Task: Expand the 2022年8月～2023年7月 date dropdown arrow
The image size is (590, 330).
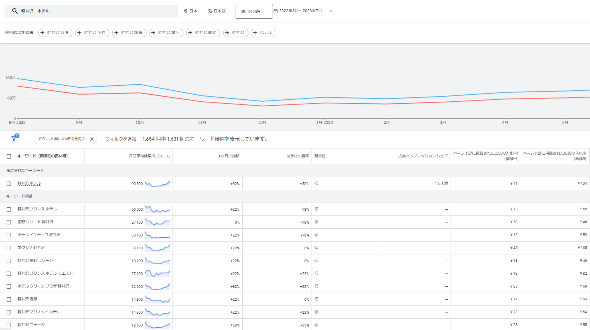Action: [x=331, y=11]
